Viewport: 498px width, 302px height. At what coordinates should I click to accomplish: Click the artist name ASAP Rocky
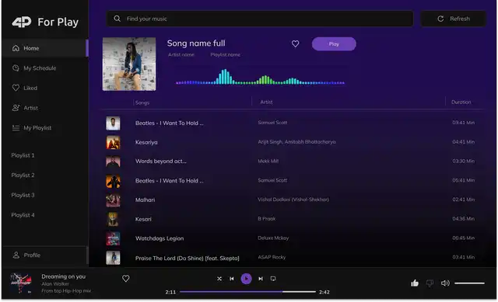[x=272, y=257]
